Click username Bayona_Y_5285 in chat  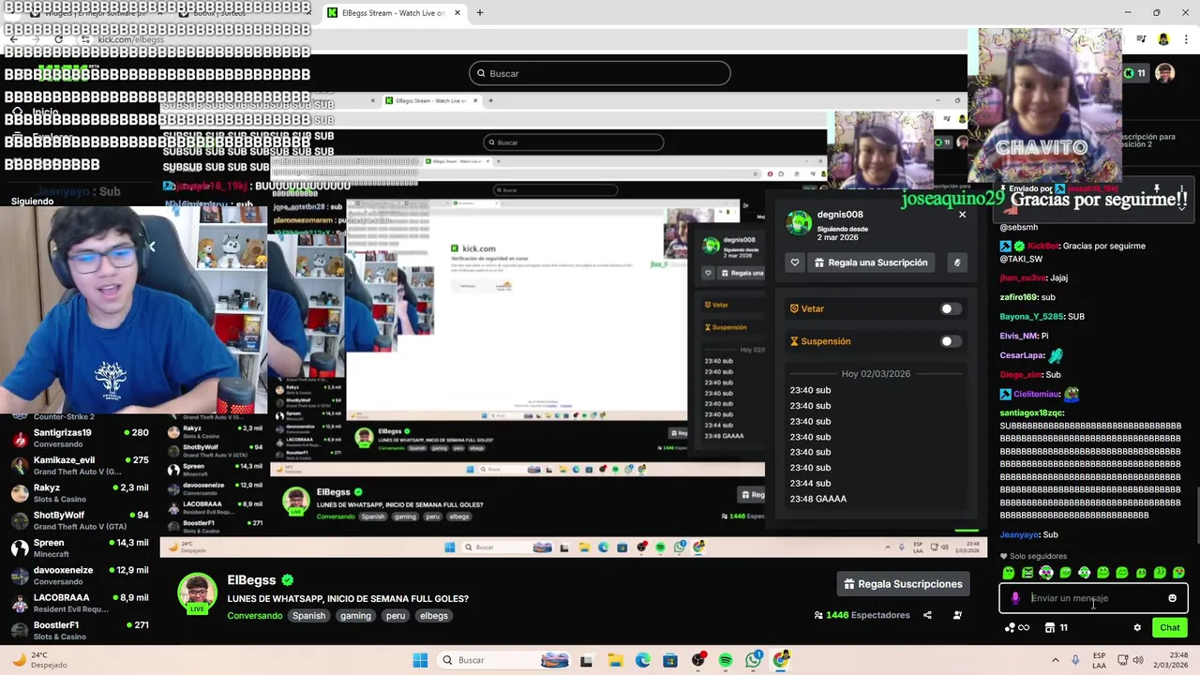click(x=1031, y=317)
